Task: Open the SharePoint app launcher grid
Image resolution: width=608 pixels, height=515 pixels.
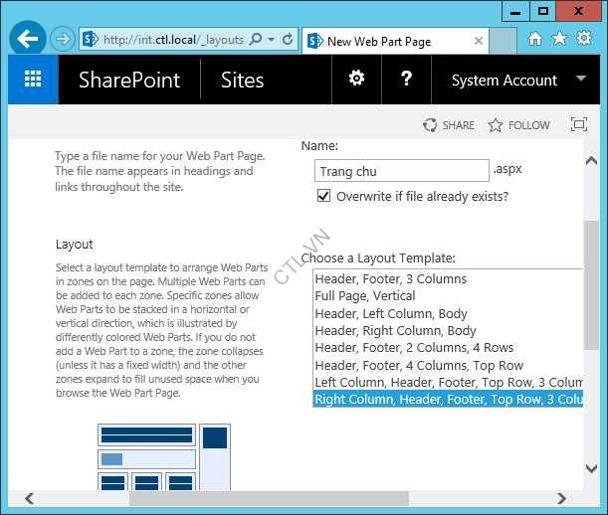Action: click(33, 81)
